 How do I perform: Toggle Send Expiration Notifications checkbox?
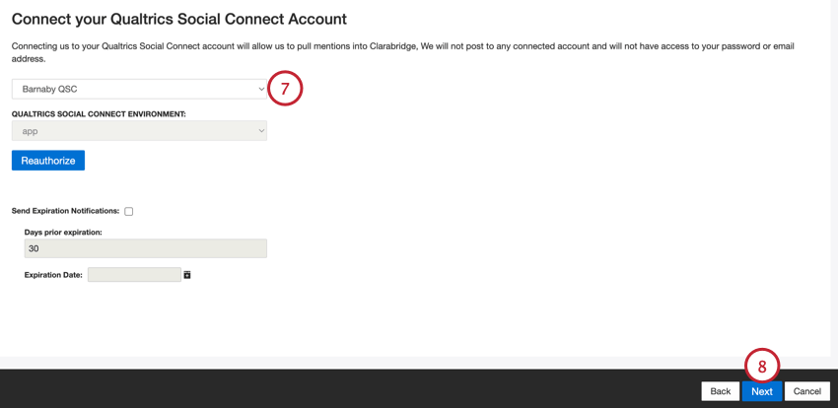[129, 212]
